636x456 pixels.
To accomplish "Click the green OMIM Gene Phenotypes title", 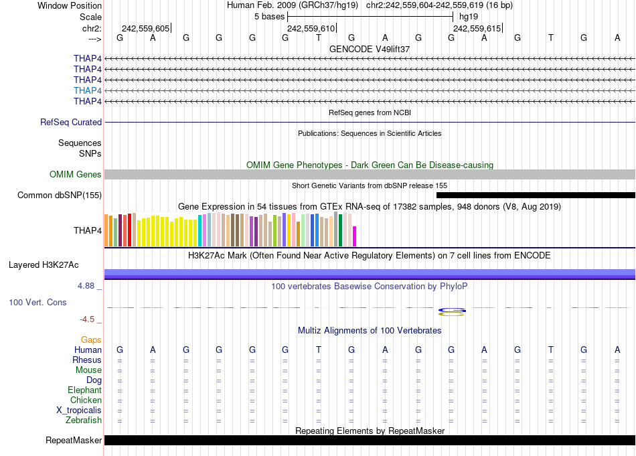I will (x=370, y=165).
